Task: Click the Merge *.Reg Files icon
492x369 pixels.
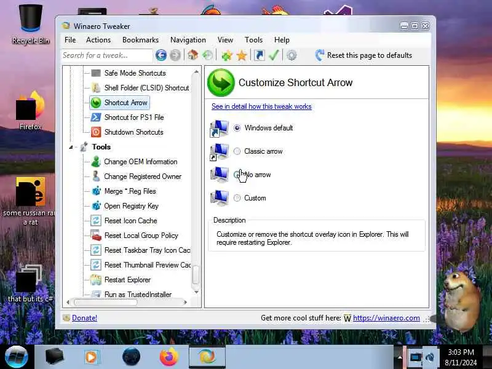Action: [x=96, y=191]
